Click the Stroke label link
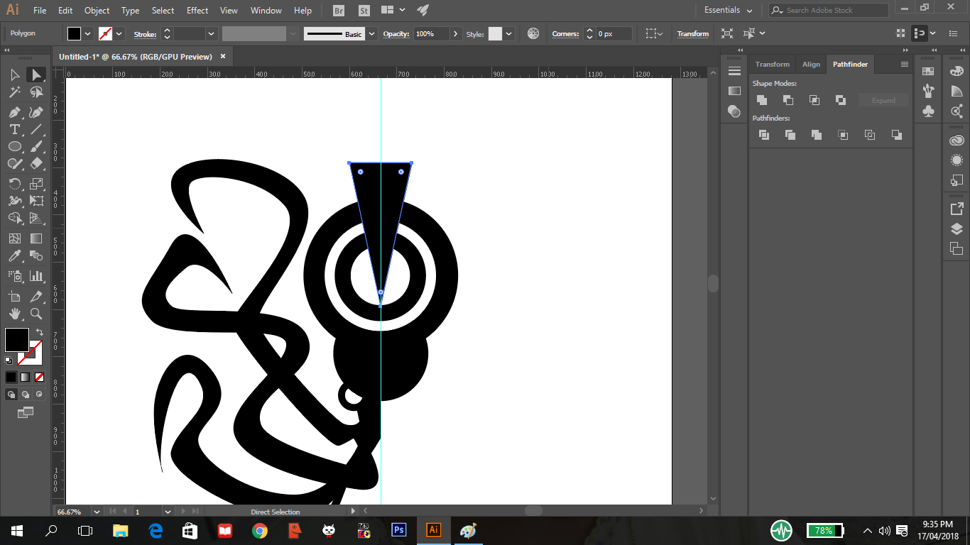Image resolution: width=970 pixels, height=545 pixels. [x=145, y=33]
